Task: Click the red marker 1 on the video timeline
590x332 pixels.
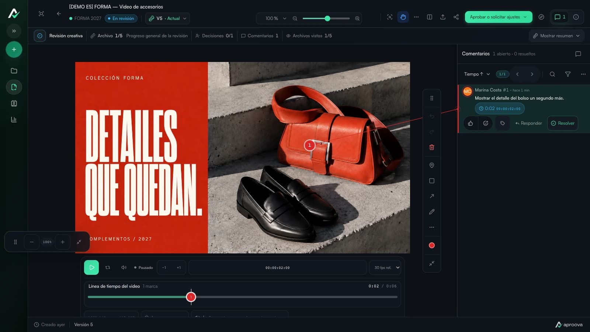Action: [x=191, y=297]
